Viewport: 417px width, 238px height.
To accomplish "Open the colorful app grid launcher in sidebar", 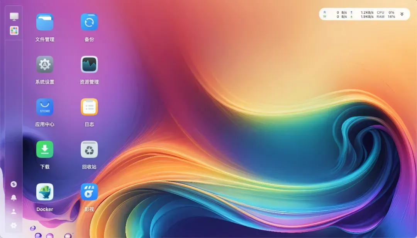I will click(x=14, y=31).
